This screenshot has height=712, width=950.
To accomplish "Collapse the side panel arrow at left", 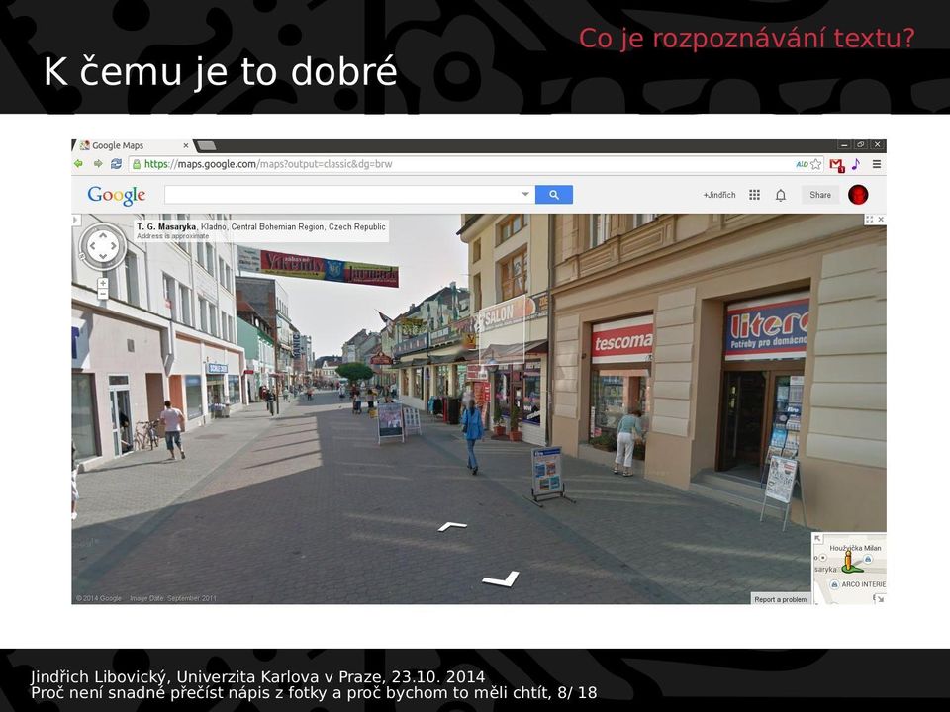I will [76, 220].
